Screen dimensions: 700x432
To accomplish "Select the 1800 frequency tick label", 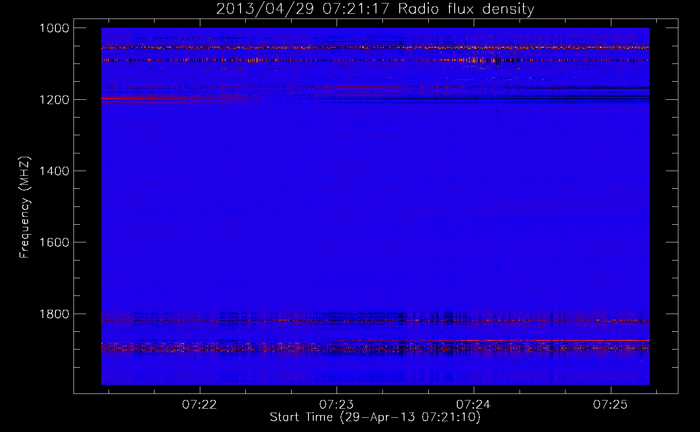I will point(55,314).
